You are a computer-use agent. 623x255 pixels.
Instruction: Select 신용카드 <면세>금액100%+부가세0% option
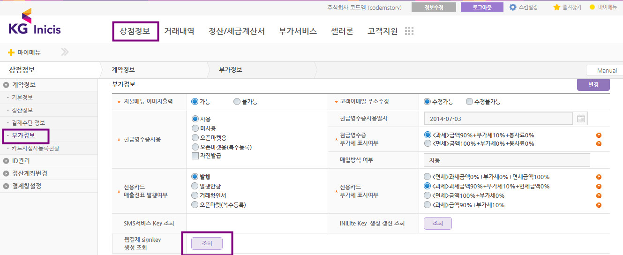tap(427, 195)
